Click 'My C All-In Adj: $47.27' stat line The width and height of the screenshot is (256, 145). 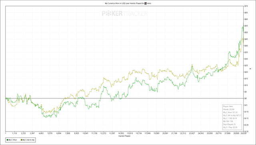[x=232, y=116]
